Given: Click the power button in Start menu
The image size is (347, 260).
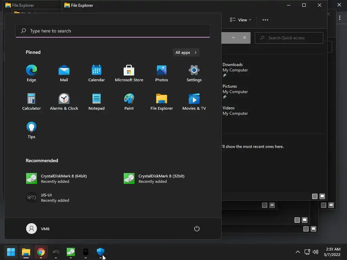Looking at the screenshot, I should (197, 229).
